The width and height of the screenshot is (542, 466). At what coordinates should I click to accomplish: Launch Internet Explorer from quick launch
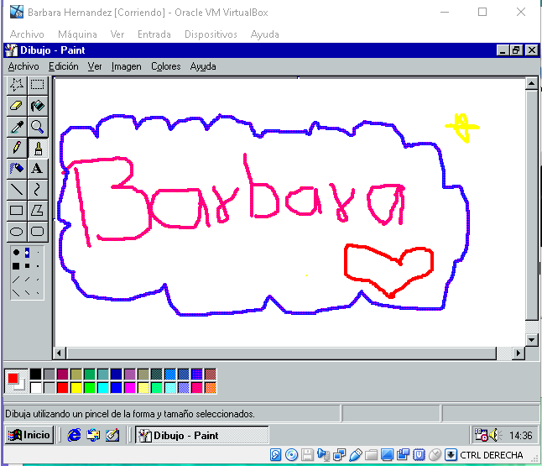pos(75,435)
